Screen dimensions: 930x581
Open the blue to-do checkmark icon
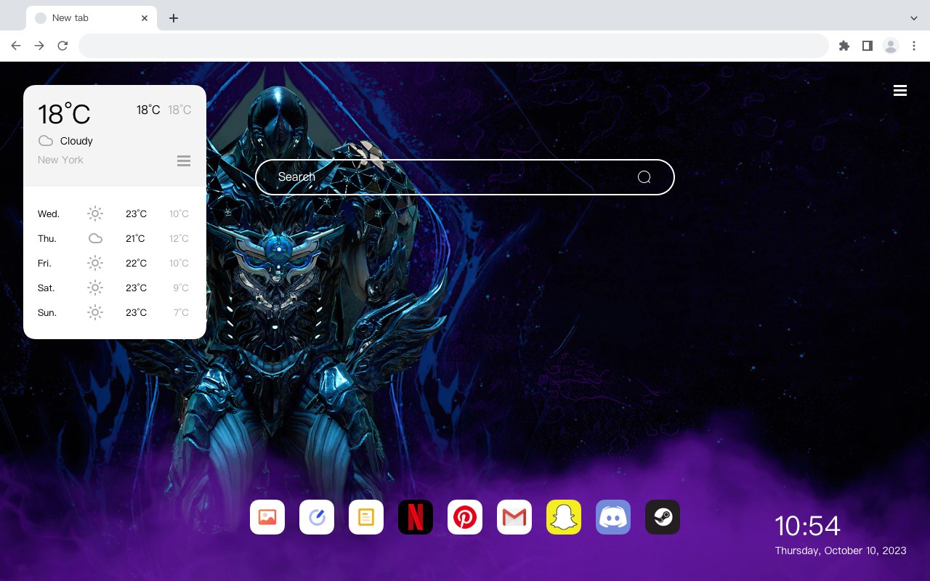click(x=317, y=517)
